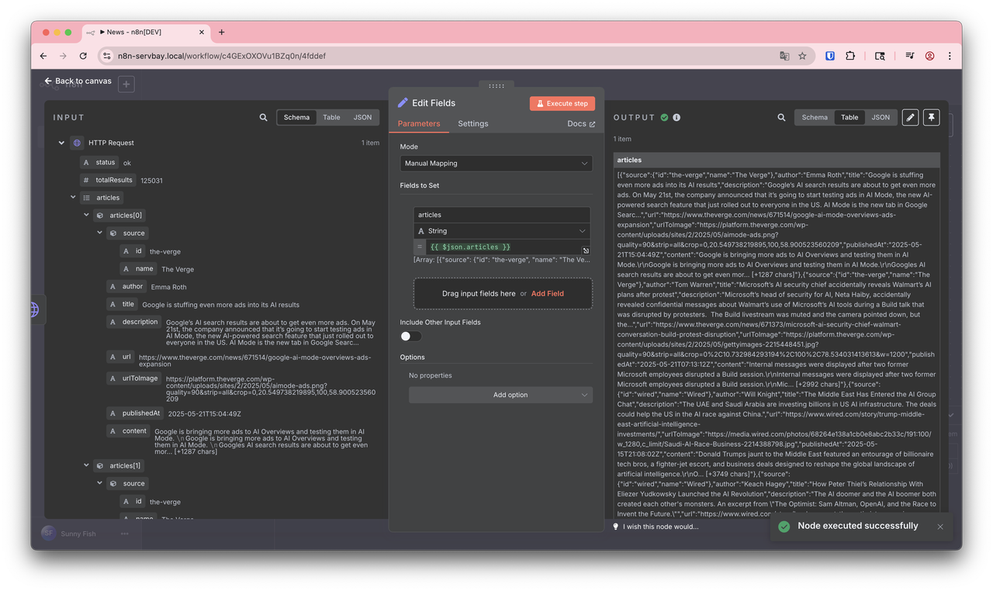Viewport: 993px width, 591px height.
Task: Switch INPUT panel to Table view
Action: point(331,117)
